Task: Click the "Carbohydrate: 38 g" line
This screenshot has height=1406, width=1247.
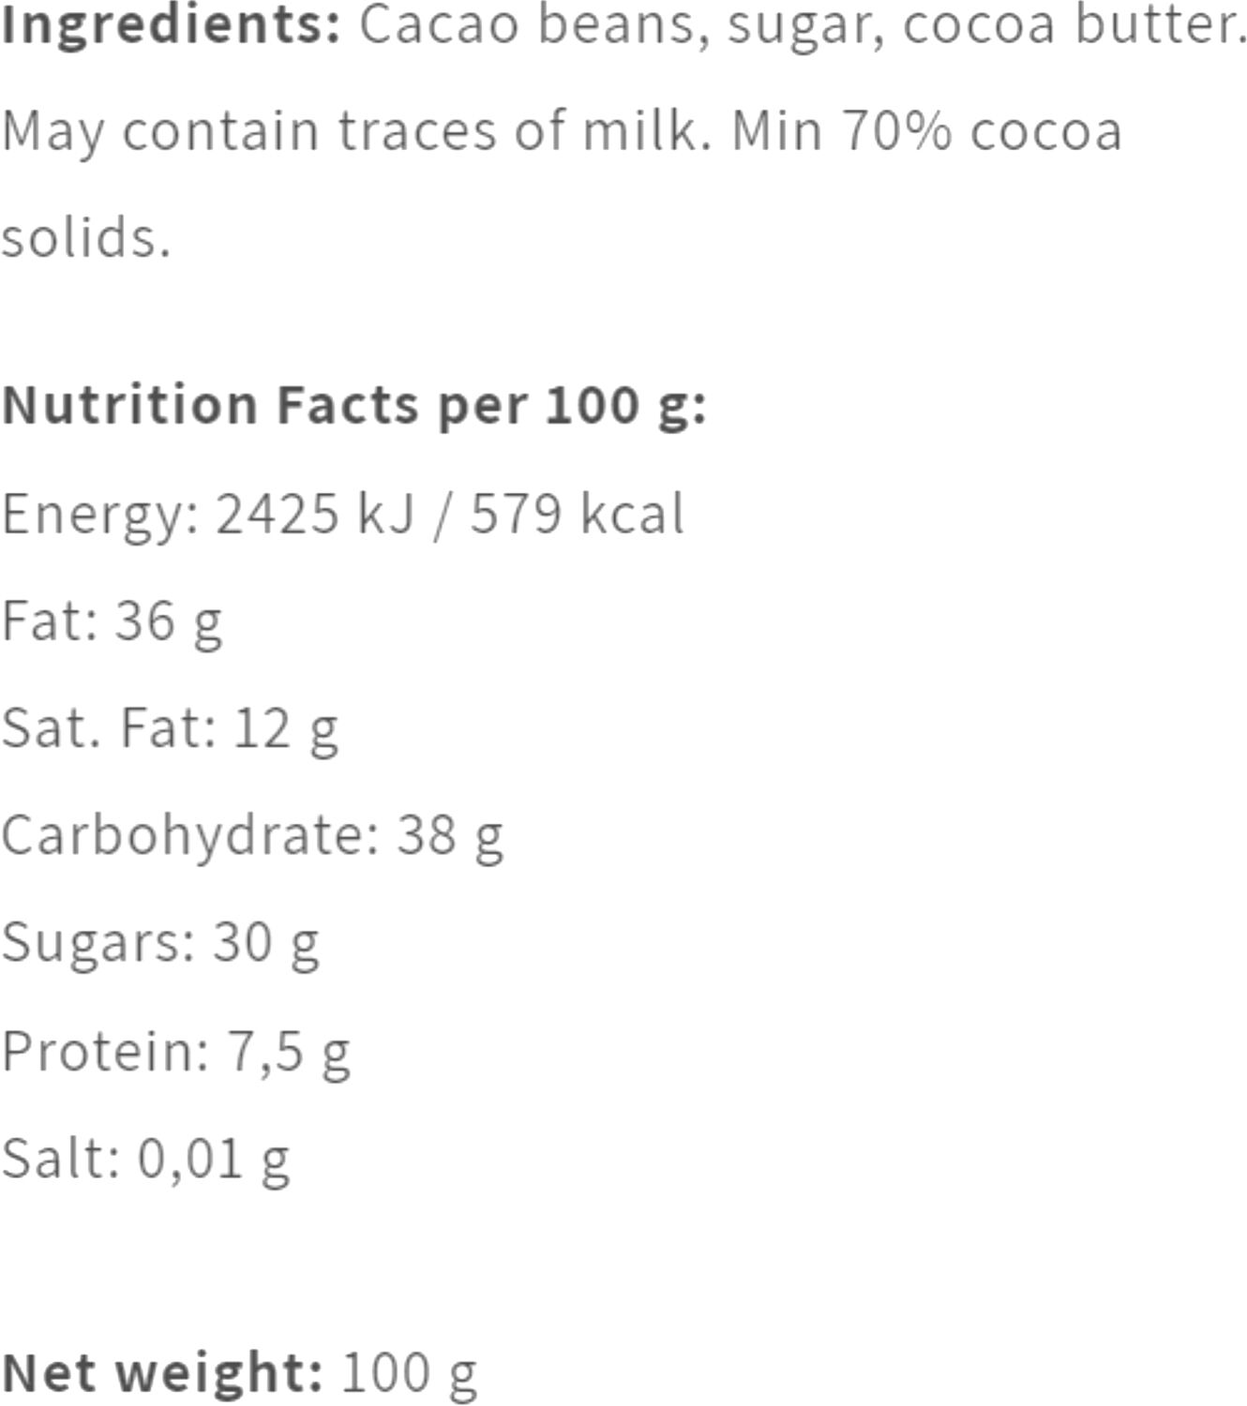Action: pos(252,835)
